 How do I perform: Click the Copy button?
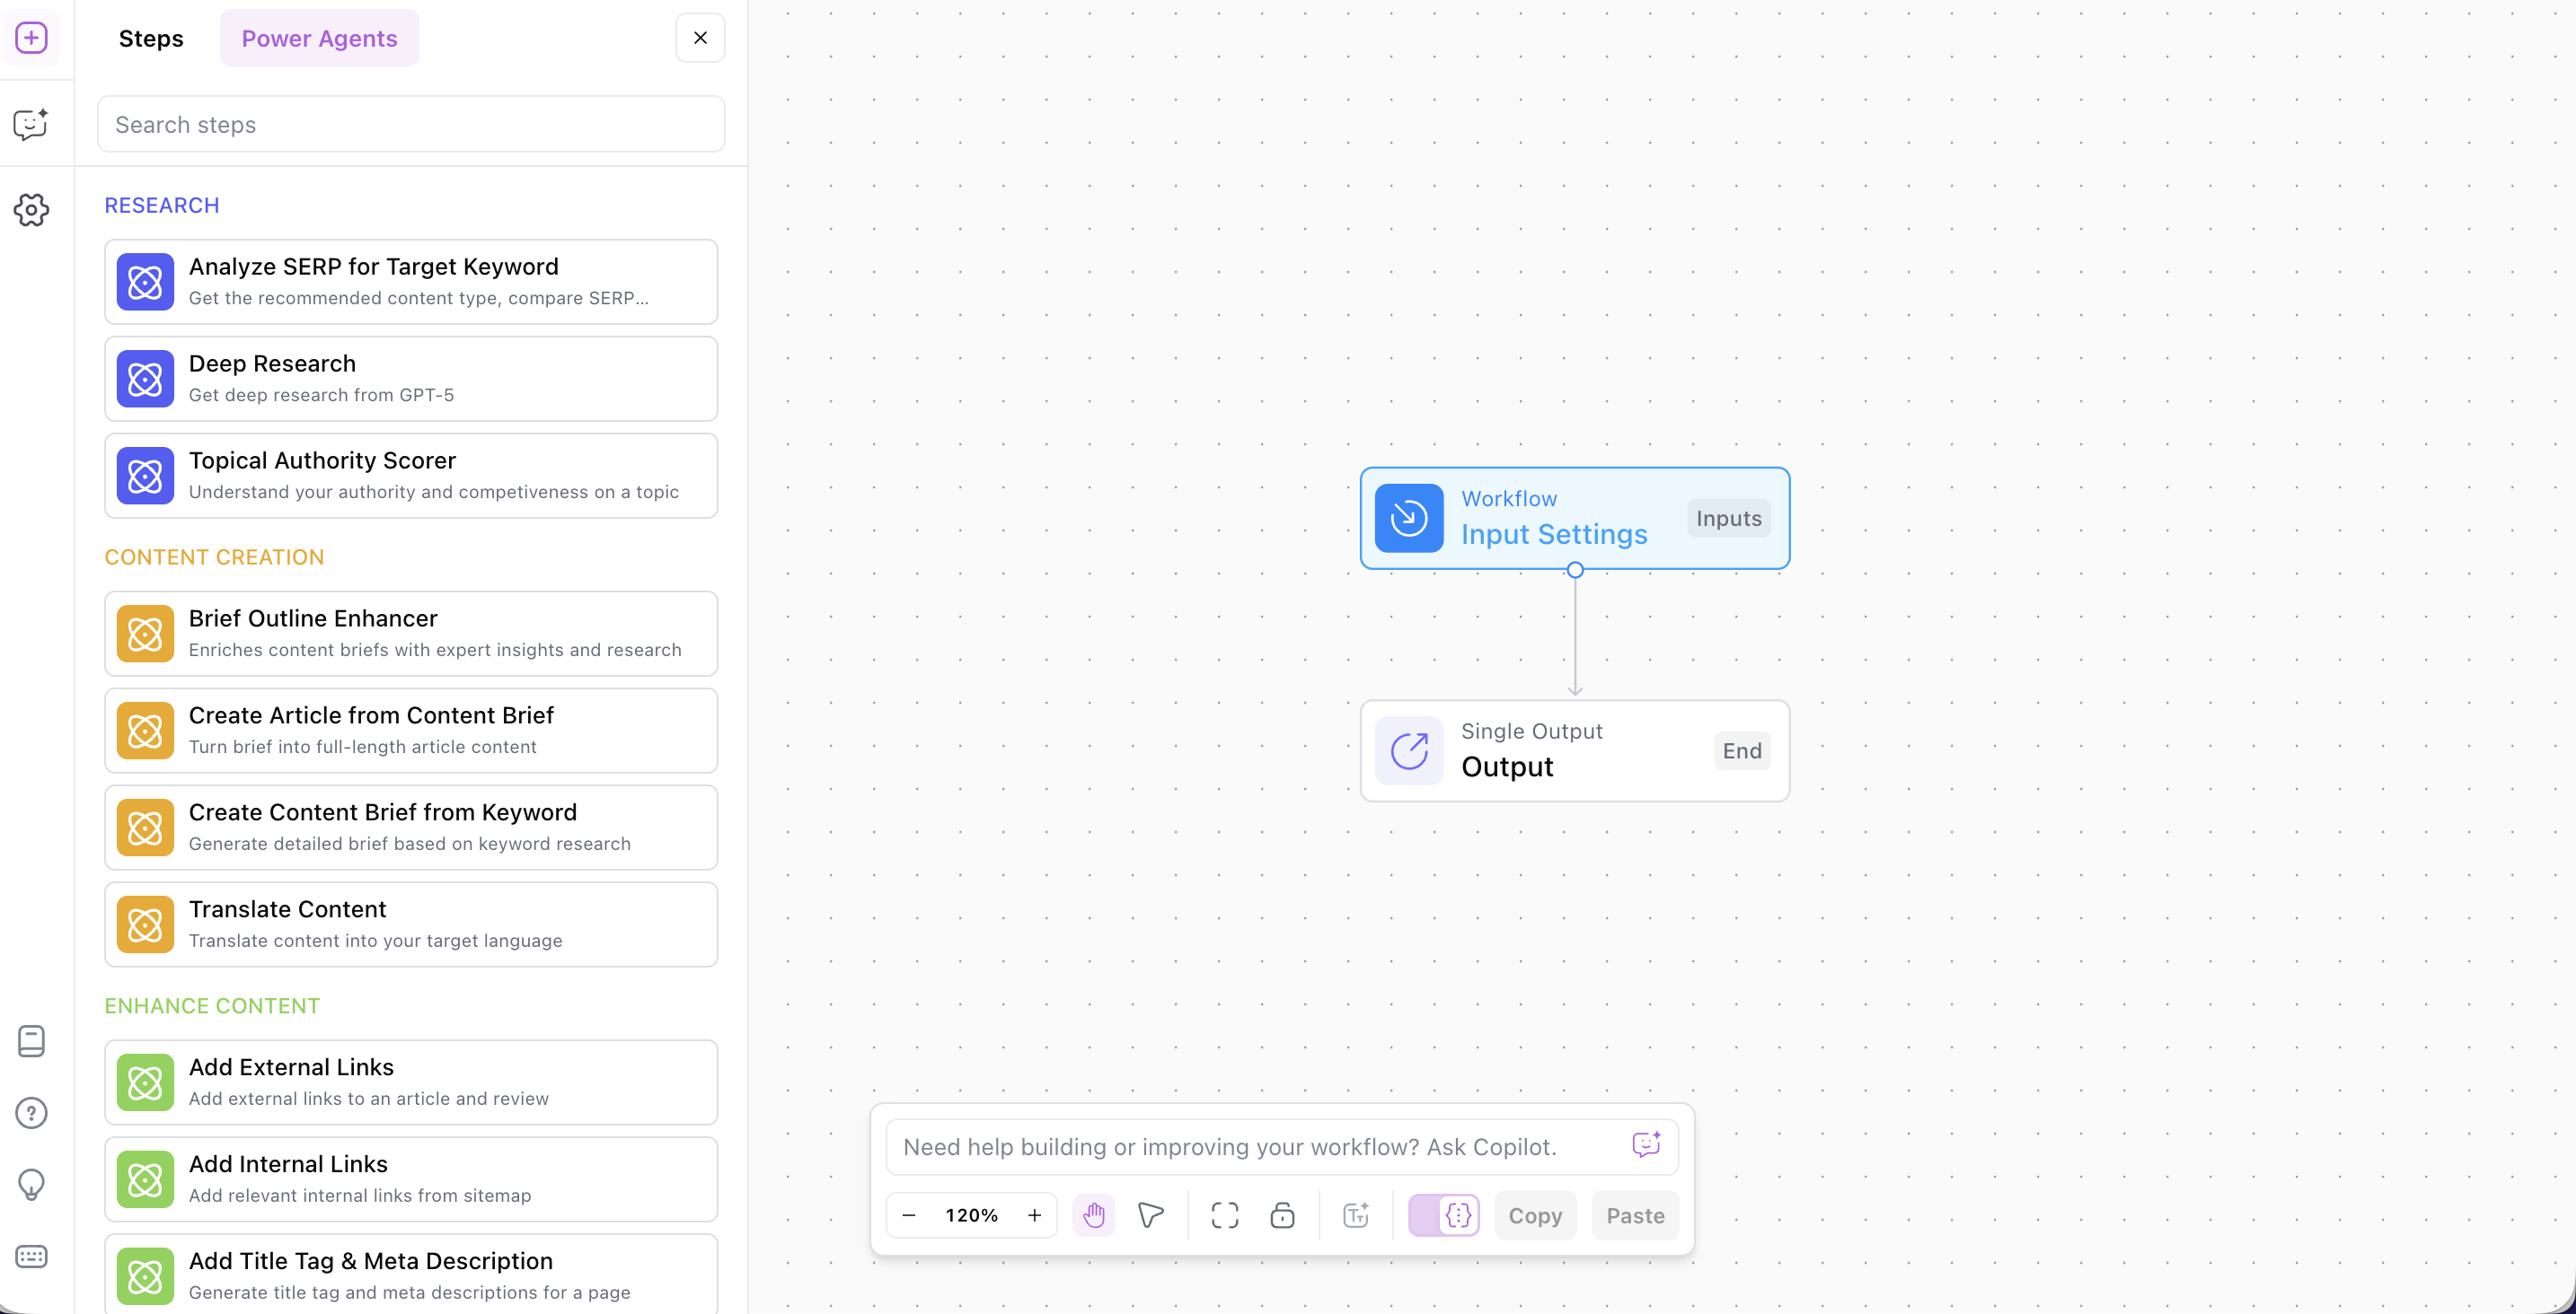click(x=1535, y=1215)
